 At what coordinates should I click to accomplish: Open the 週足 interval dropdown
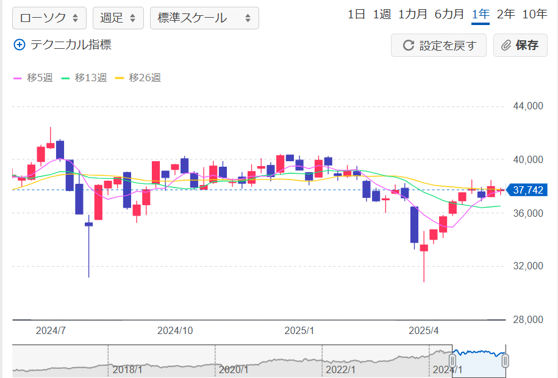click(118, 18)
